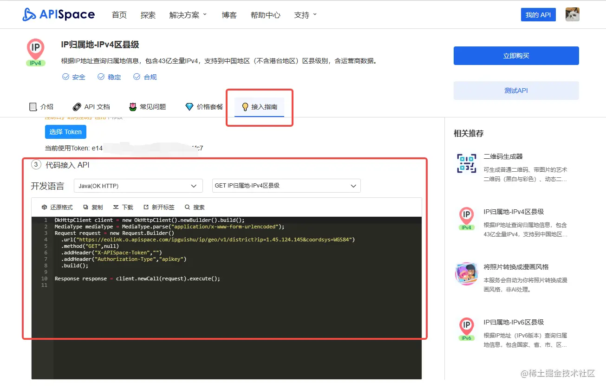The width and height of the screenshot is (606, 389).
Task: Click the 搜索 magnifier icon
Action: (188, 207)
